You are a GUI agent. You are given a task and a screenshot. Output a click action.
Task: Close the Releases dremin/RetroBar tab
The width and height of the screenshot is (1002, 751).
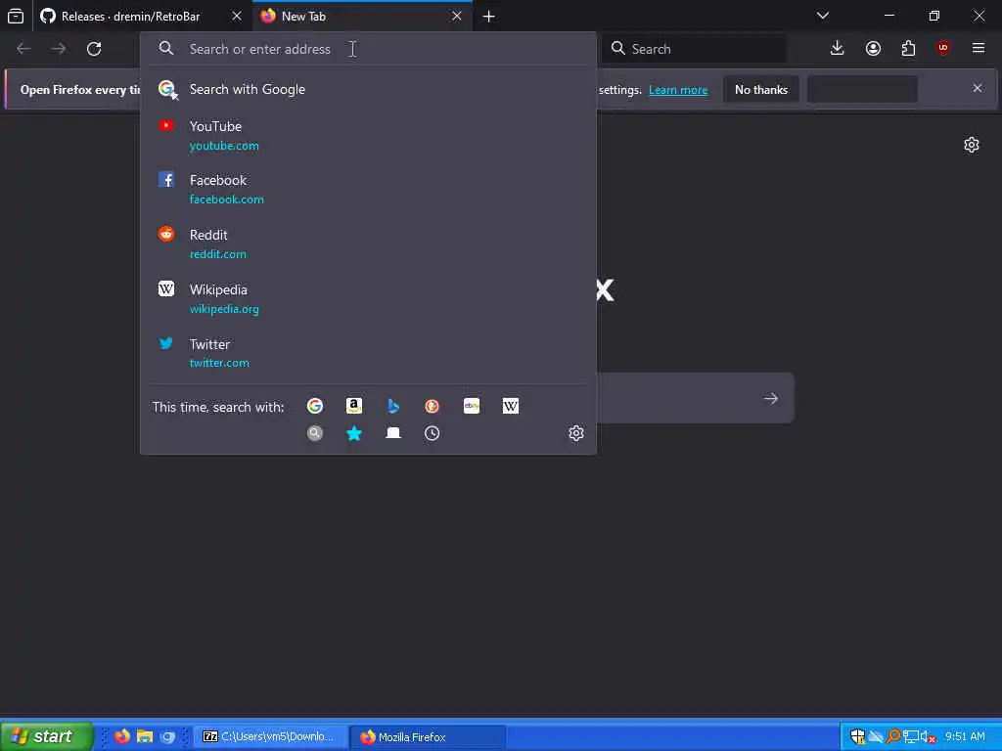click(237, 16)
